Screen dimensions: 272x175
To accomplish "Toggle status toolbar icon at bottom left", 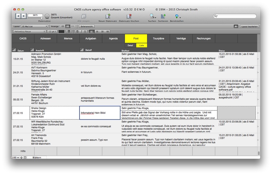I will point(25,157).
